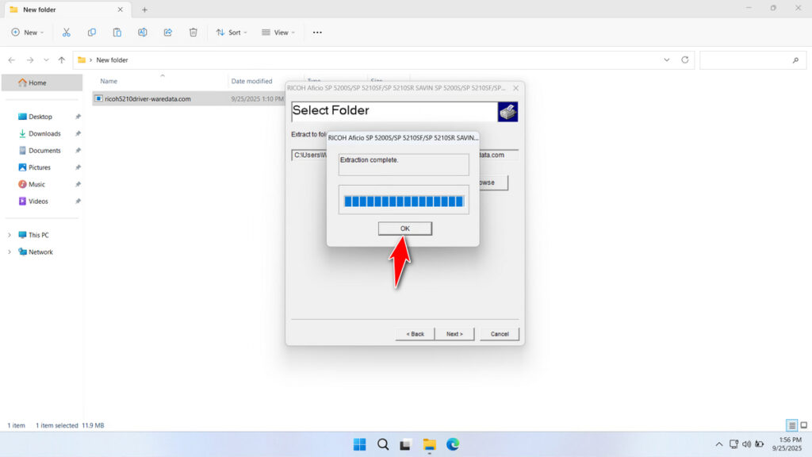Viewport: 812px width, 457px height.
Task: Show hidden system tray icons
Action: [x=718, y=444]
